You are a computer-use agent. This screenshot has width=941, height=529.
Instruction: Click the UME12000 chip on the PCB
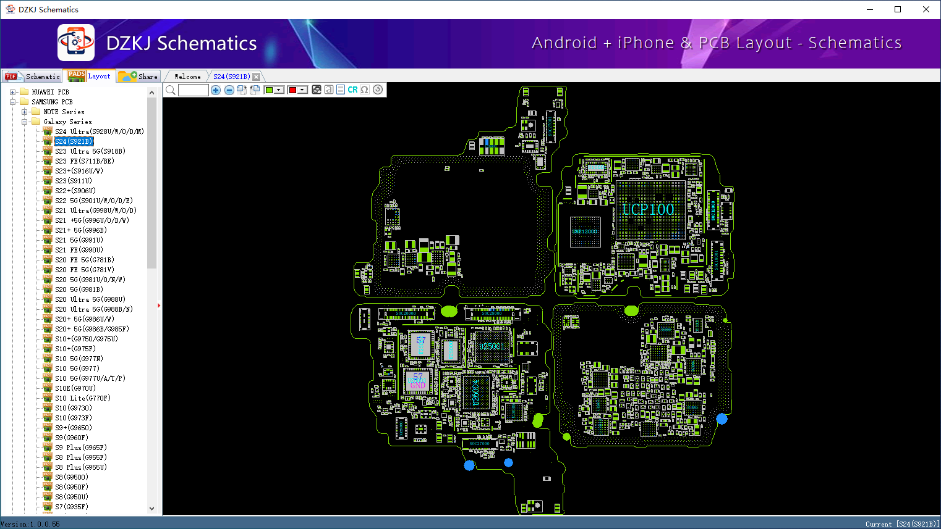[x=585, y=231]
